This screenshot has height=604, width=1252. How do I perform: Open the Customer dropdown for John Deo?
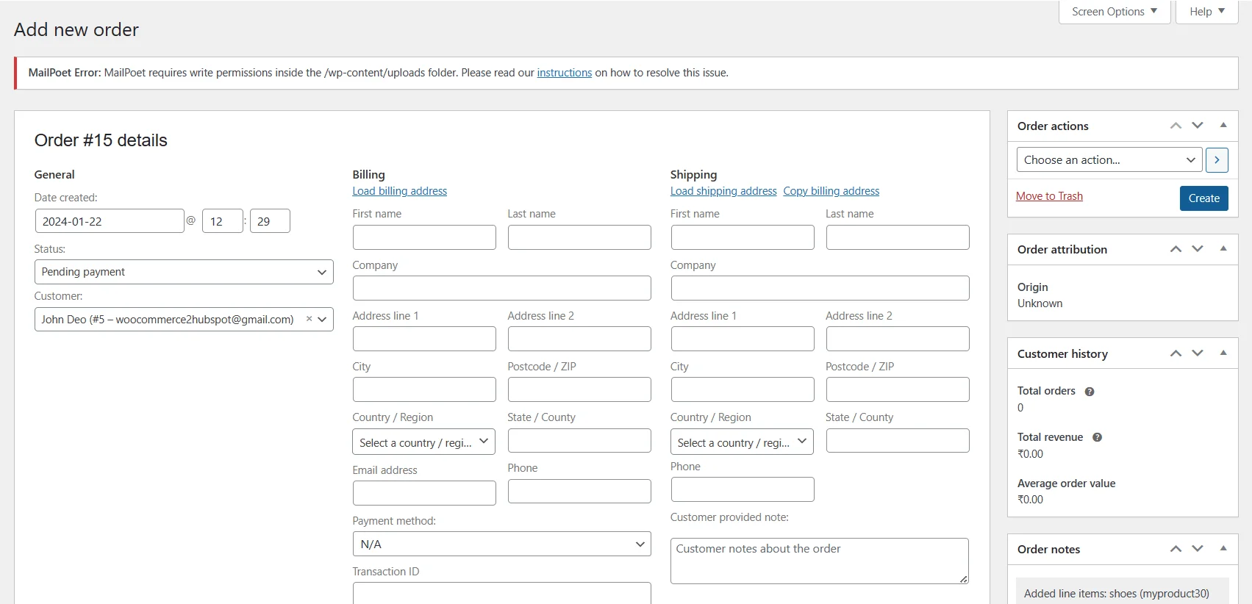pos(184,319)
